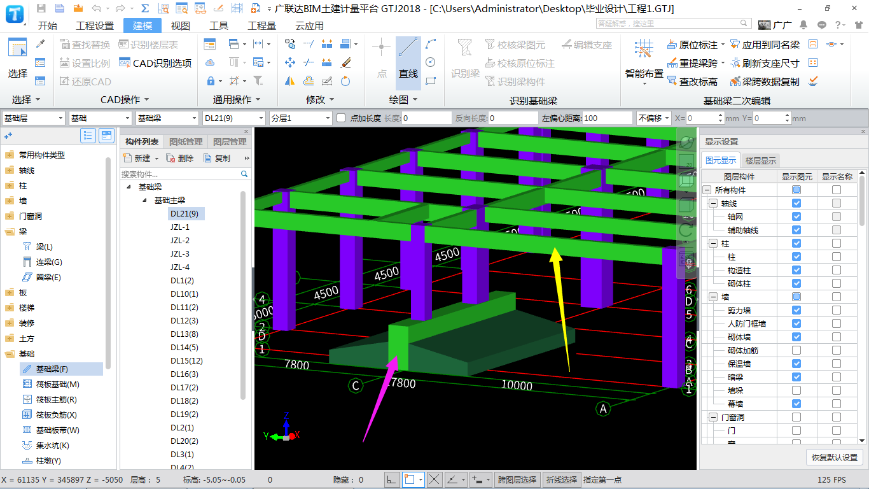
Task: Click the chat message bubble icon
Action: click(822, 25)
